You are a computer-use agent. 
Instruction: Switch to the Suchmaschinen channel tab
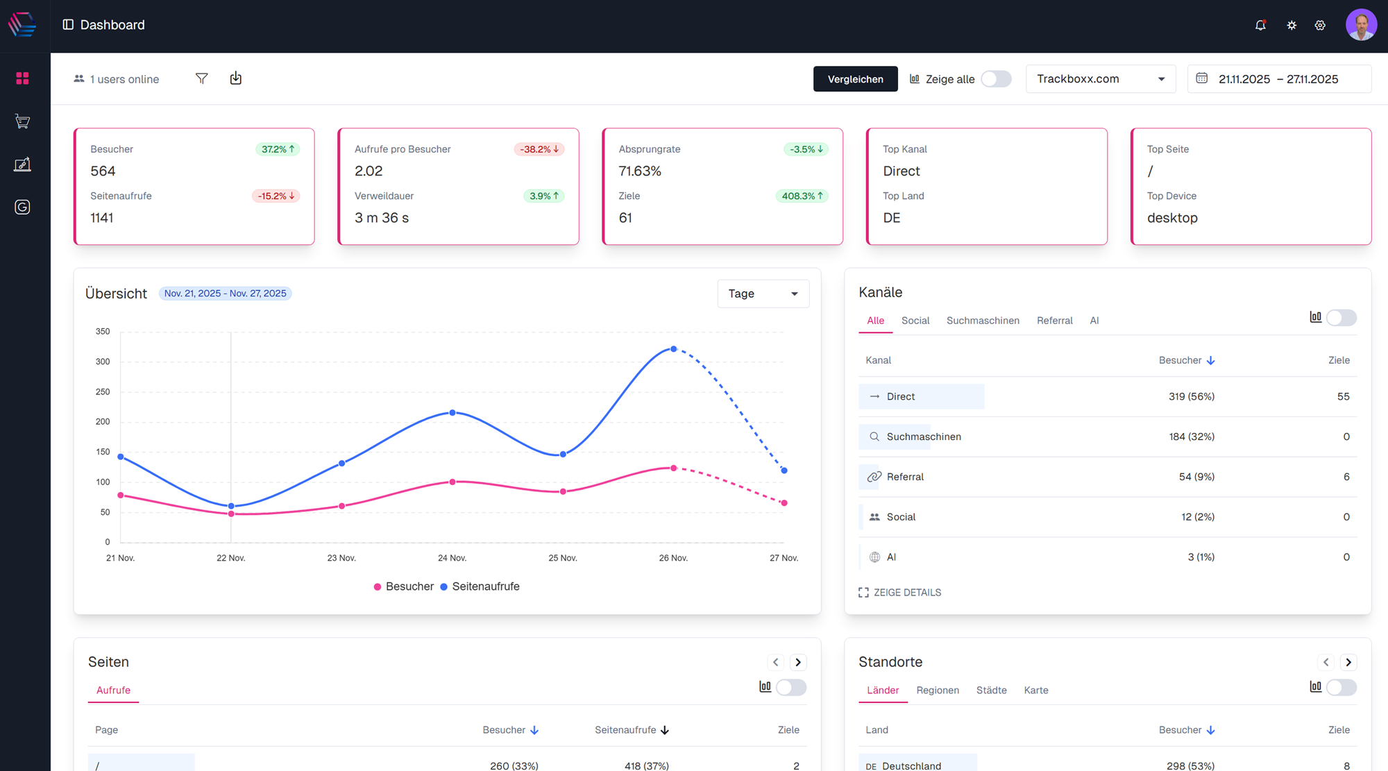(x=983, y=321)
